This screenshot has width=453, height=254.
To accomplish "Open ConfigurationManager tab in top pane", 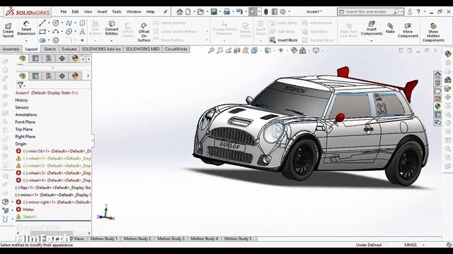I will point(49,59).
